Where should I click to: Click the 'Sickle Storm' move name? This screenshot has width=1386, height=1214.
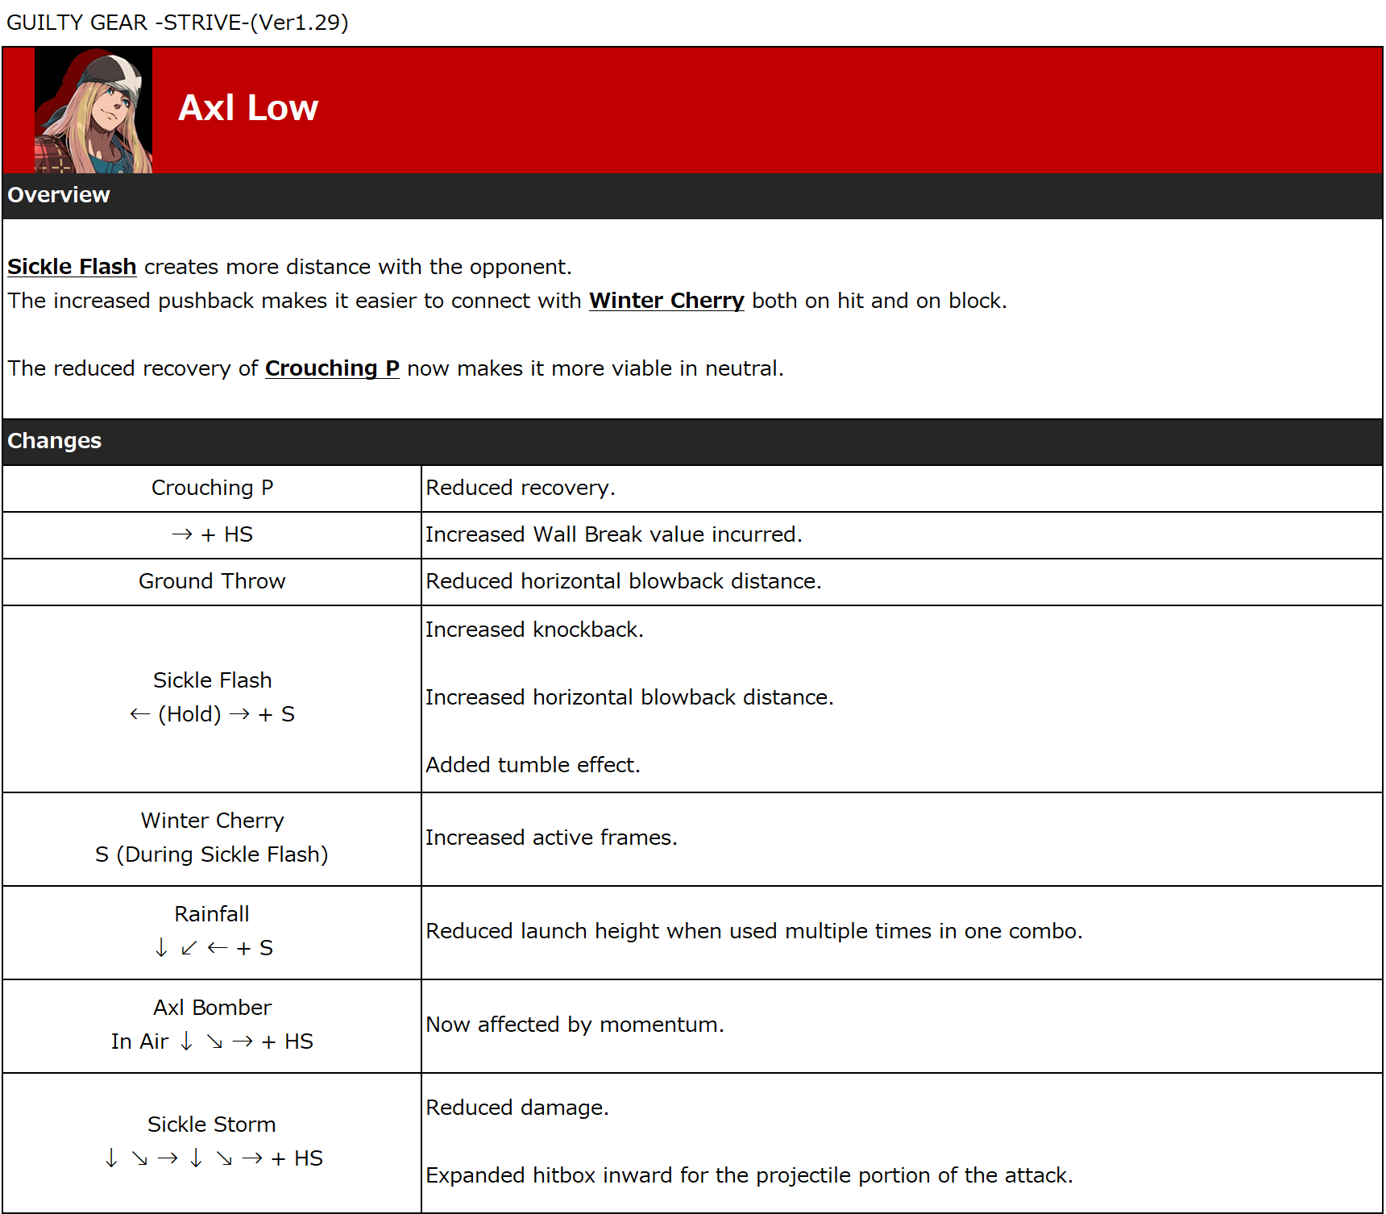click(x=212, y=1125)
